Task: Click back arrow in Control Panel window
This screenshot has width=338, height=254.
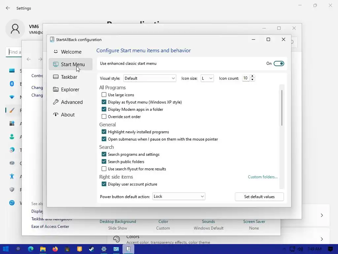Action: 29,59
